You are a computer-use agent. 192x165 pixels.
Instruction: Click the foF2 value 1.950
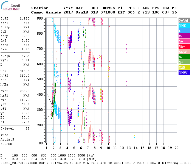point(24,19)
